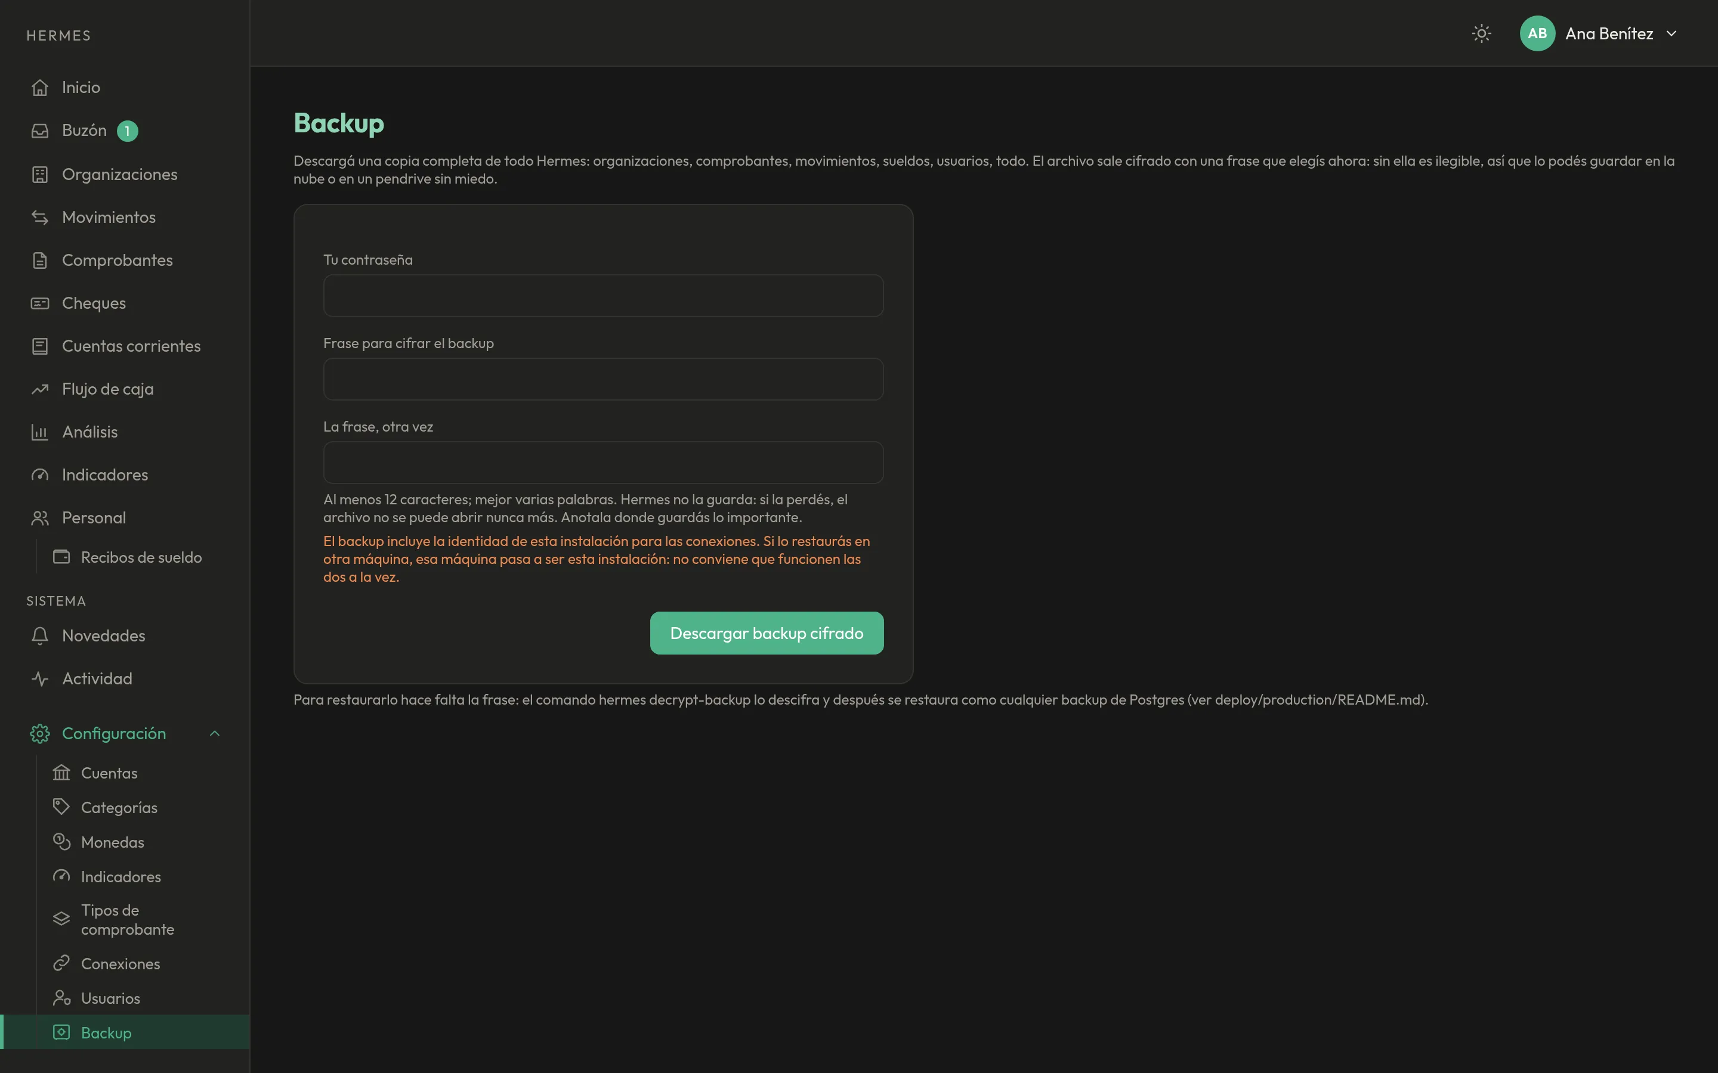Go to the Backup menu entry
Screen dimensions: 1718x1073
[125, 1032]
